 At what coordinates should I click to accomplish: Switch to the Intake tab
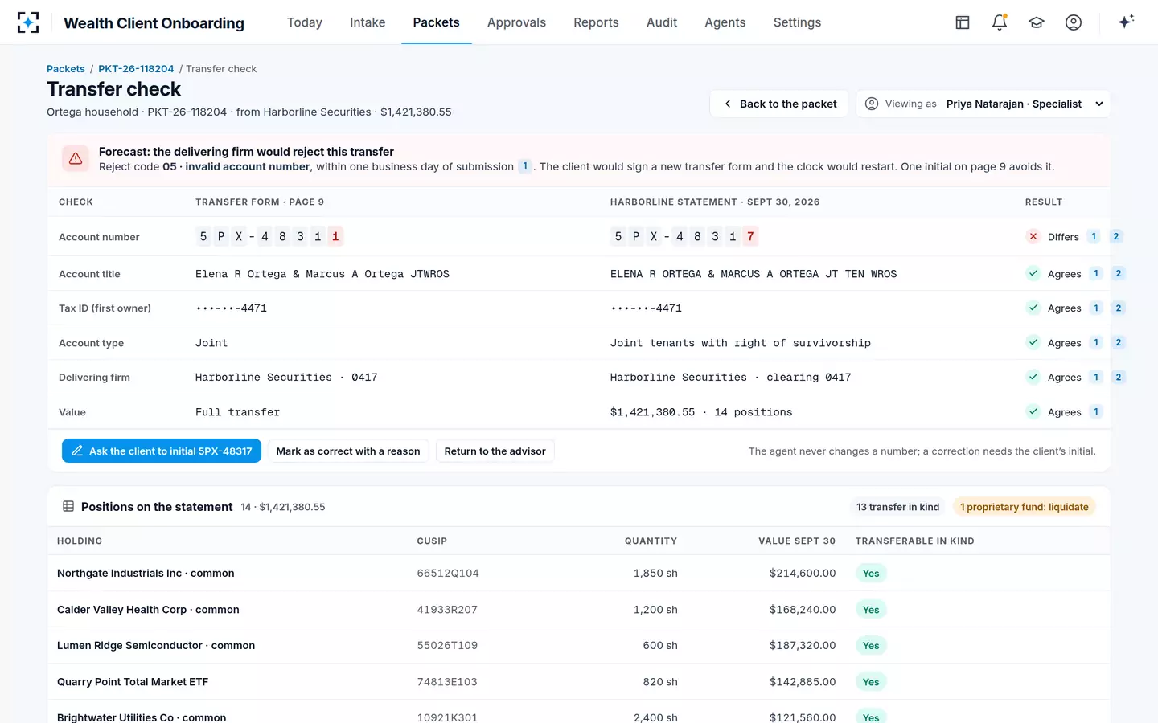[x=368, y=22]
